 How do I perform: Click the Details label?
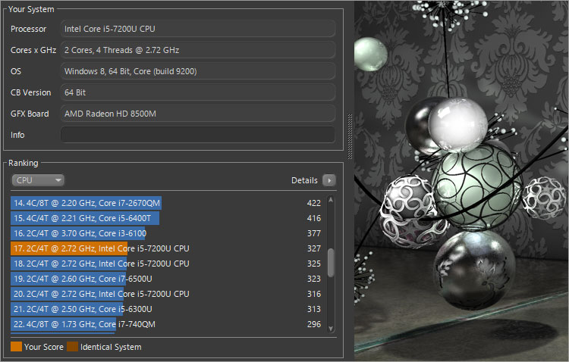(x=304, y=180)
